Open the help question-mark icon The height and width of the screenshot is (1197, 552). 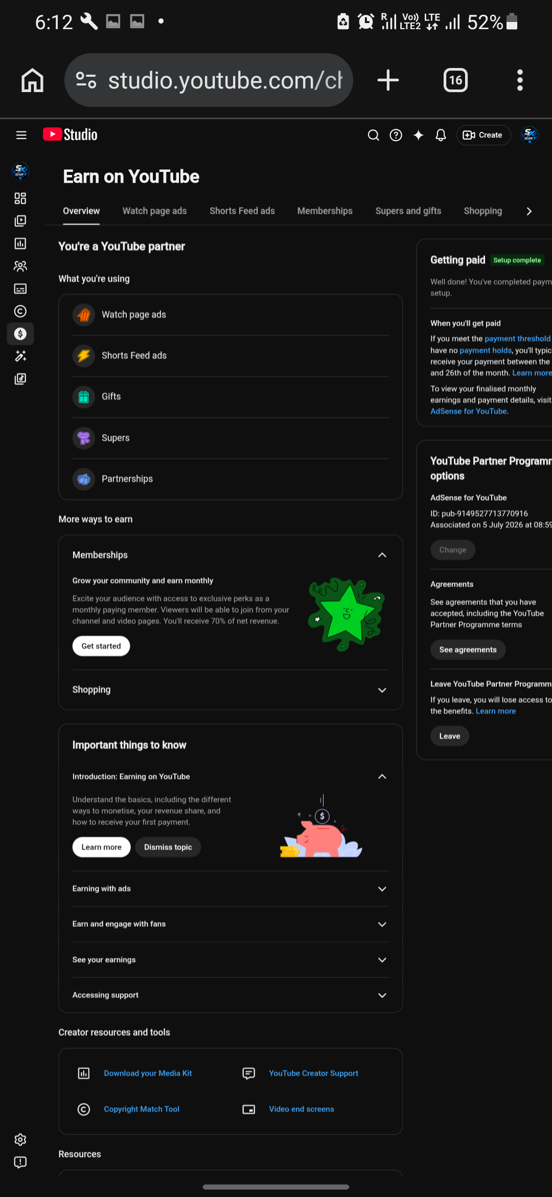tap(396, 135)
